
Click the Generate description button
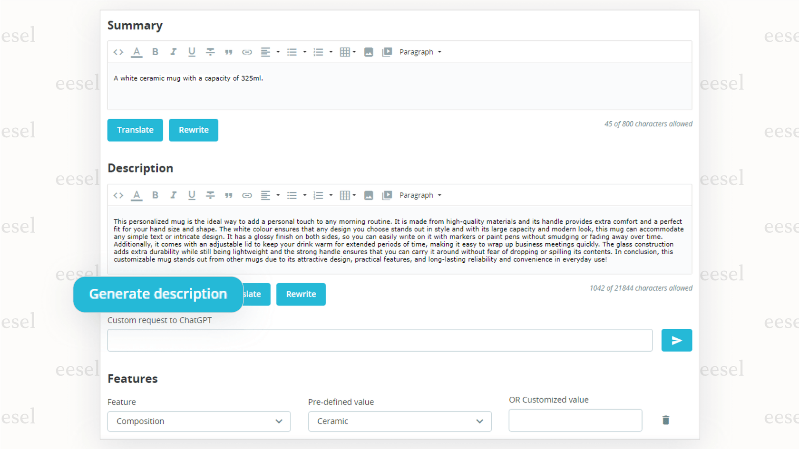157,294
